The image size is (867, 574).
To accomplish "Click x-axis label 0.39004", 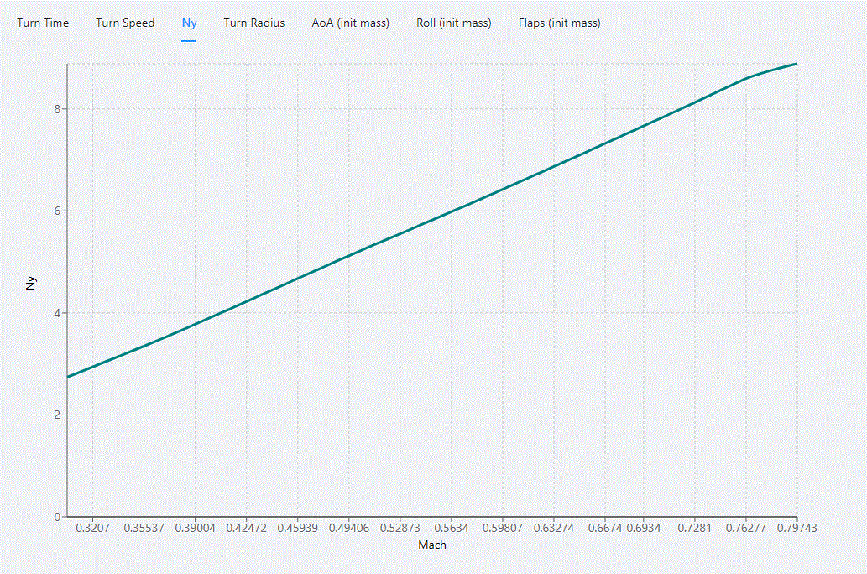I will click(x=196, y=528).
